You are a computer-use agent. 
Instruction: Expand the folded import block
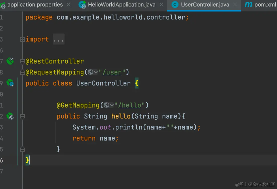[x=22, y=39]
